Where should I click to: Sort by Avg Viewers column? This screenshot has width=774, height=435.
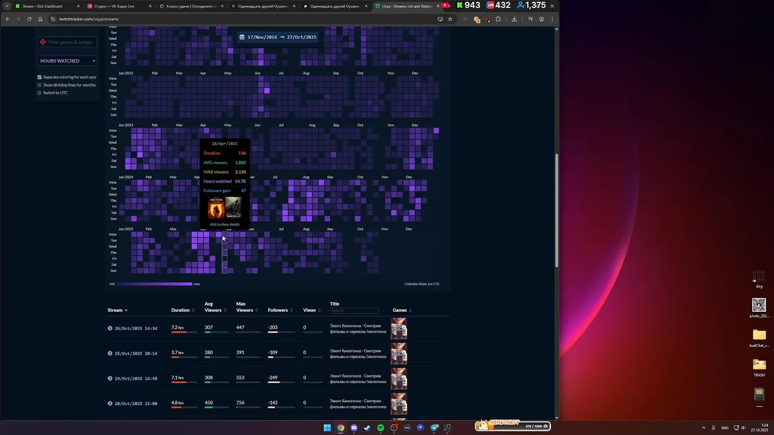[215, 307]
